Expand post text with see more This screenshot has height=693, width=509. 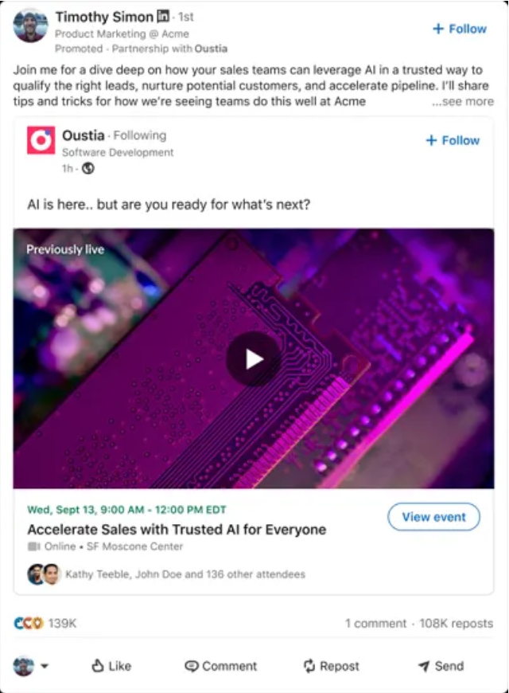[463, 102]
